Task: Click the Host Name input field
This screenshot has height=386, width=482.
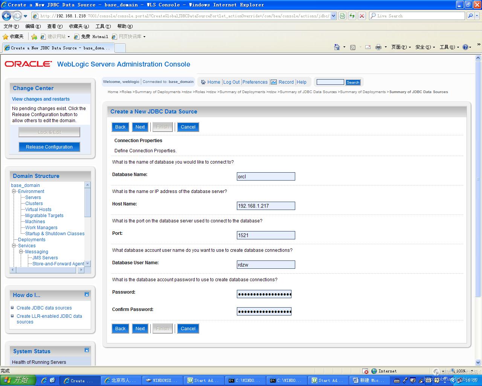Action: pyautogui.click(x=265, y=206)
